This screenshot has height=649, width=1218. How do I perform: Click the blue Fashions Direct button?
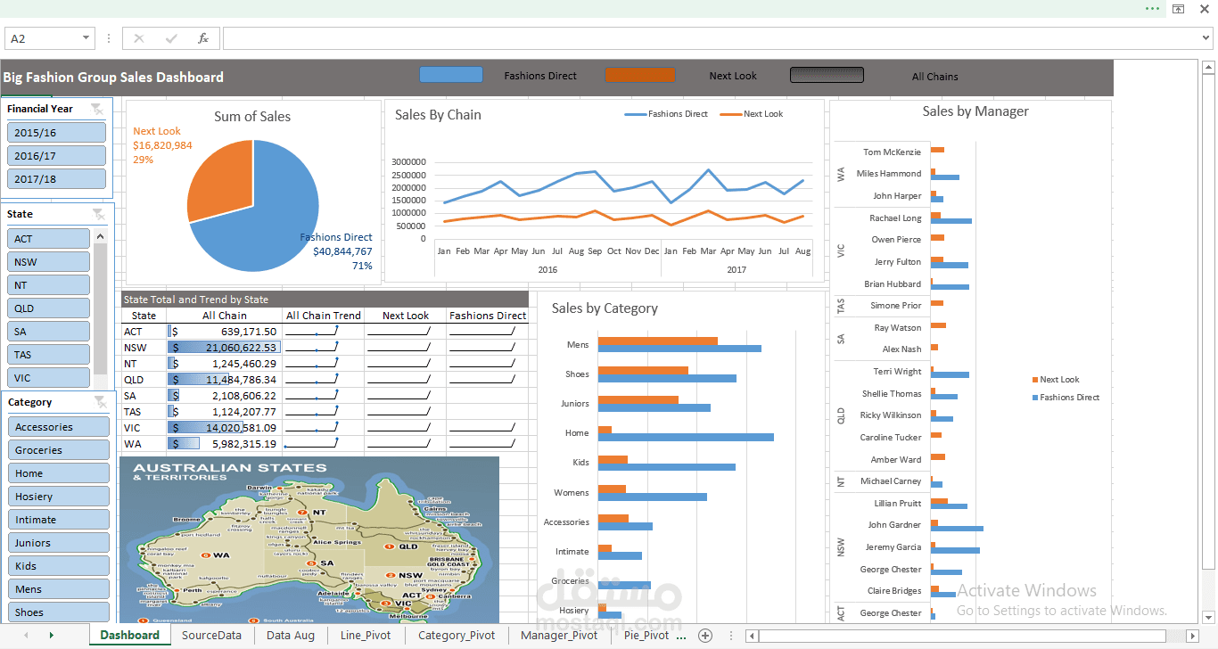450,75
